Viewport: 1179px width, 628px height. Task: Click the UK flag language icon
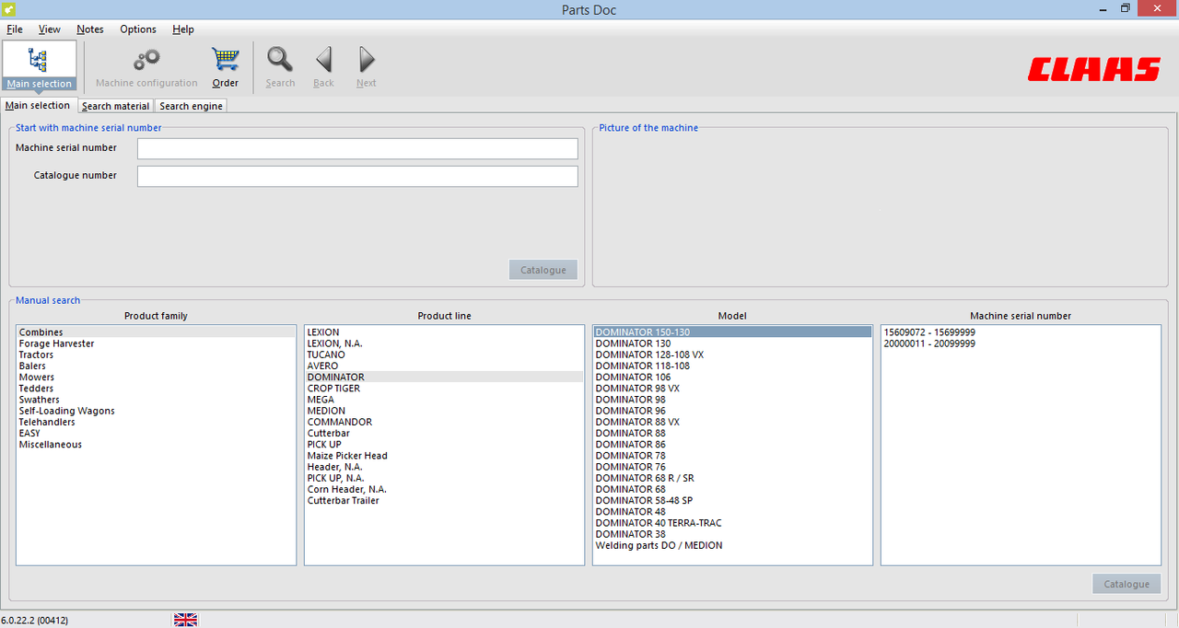tap(186, 620)
